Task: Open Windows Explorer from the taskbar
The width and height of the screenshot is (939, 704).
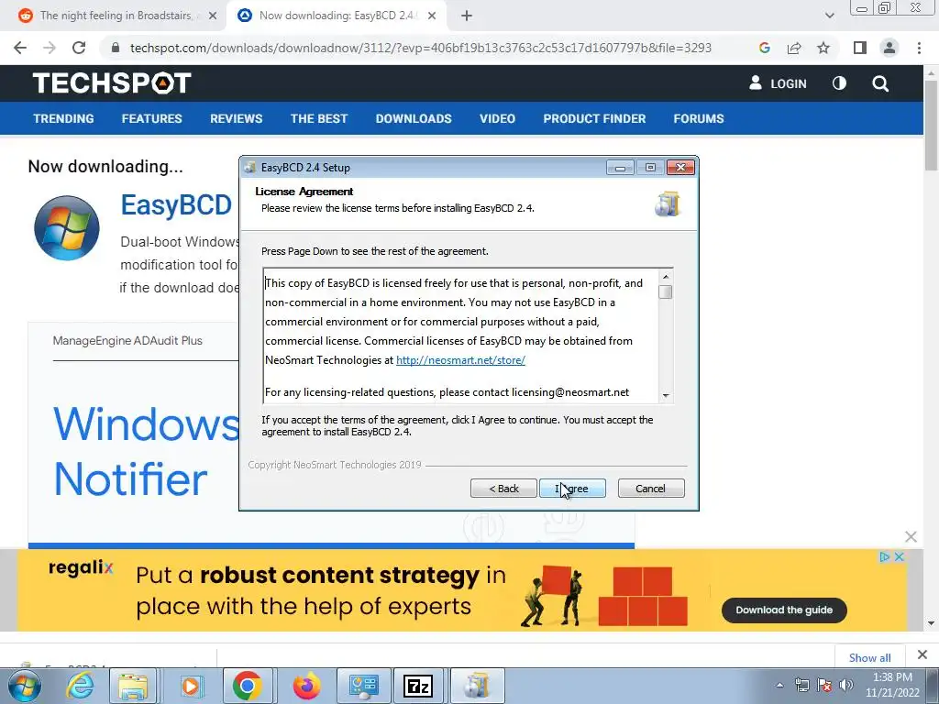Action: pos(133,686)
